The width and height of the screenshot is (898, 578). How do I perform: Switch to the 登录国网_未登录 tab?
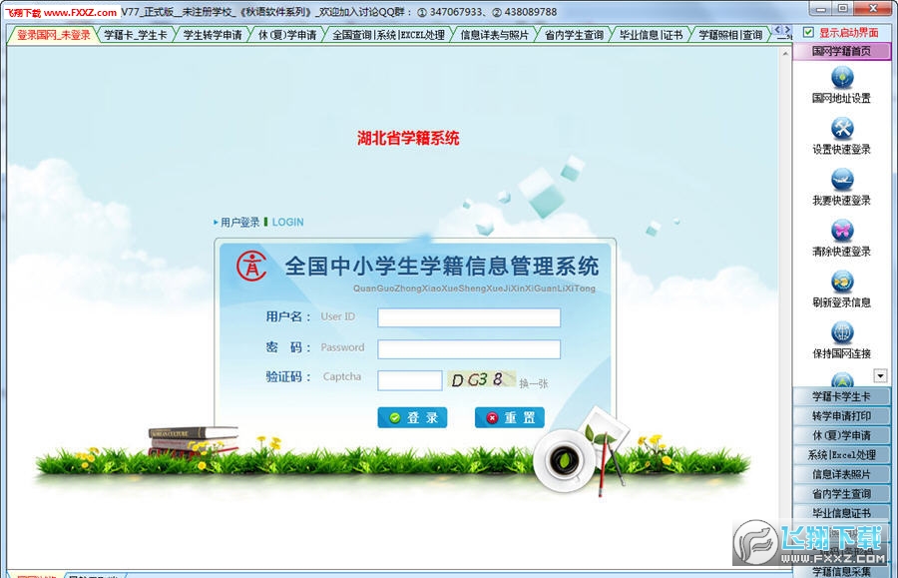[x=53, y=35]
